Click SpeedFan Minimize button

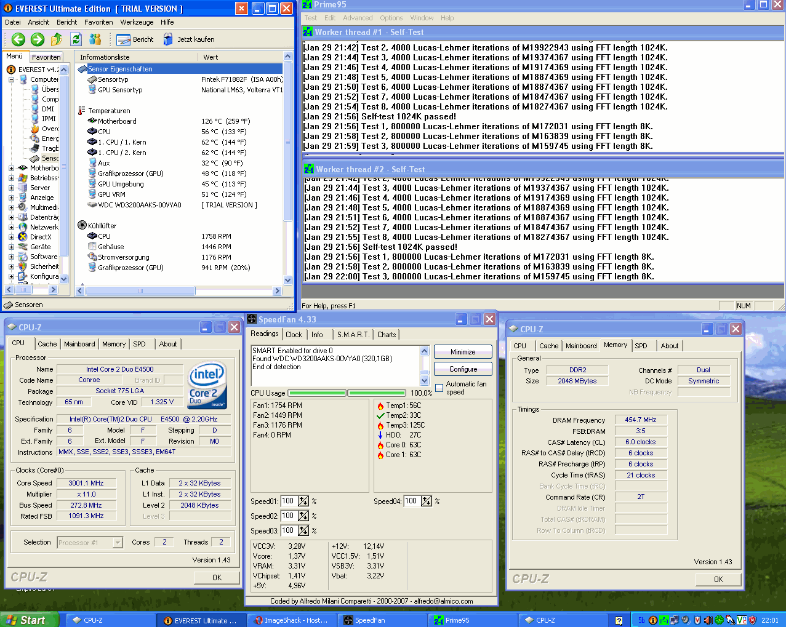coord(463,352)
